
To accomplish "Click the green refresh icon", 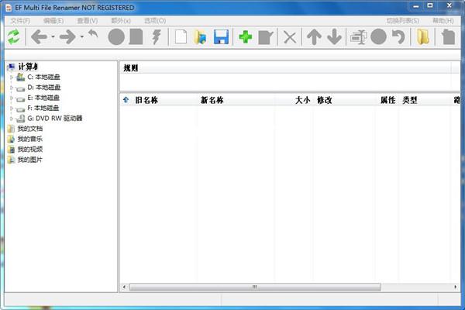I will click(13, 36).
